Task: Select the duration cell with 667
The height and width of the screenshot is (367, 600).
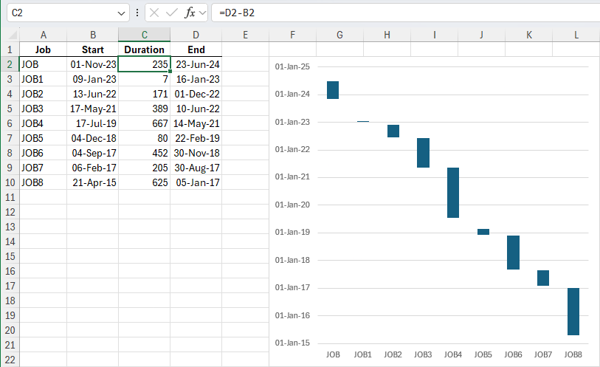Action: (144, 123)
